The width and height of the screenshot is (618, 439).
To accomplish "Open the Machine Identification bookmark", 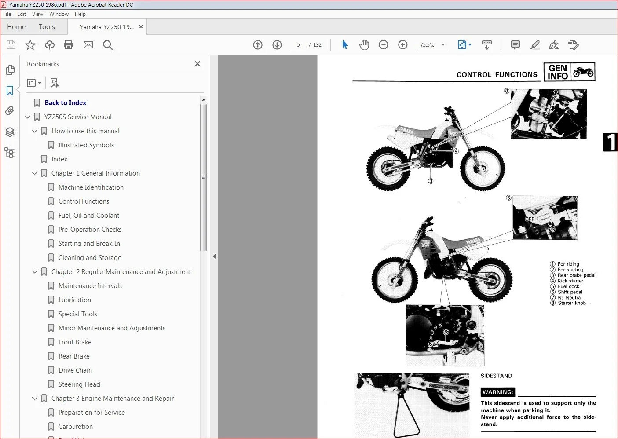I will (x=91, y=187).
